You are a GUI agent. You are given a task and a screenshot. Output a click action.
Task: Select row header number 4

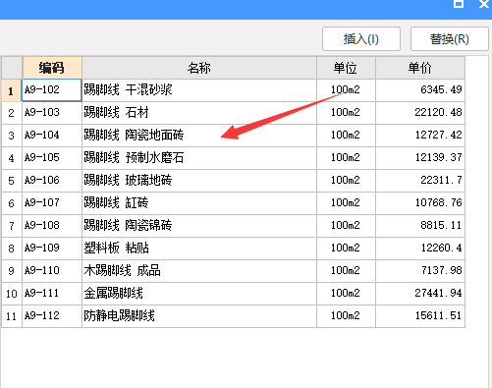(x=12, y=158)
